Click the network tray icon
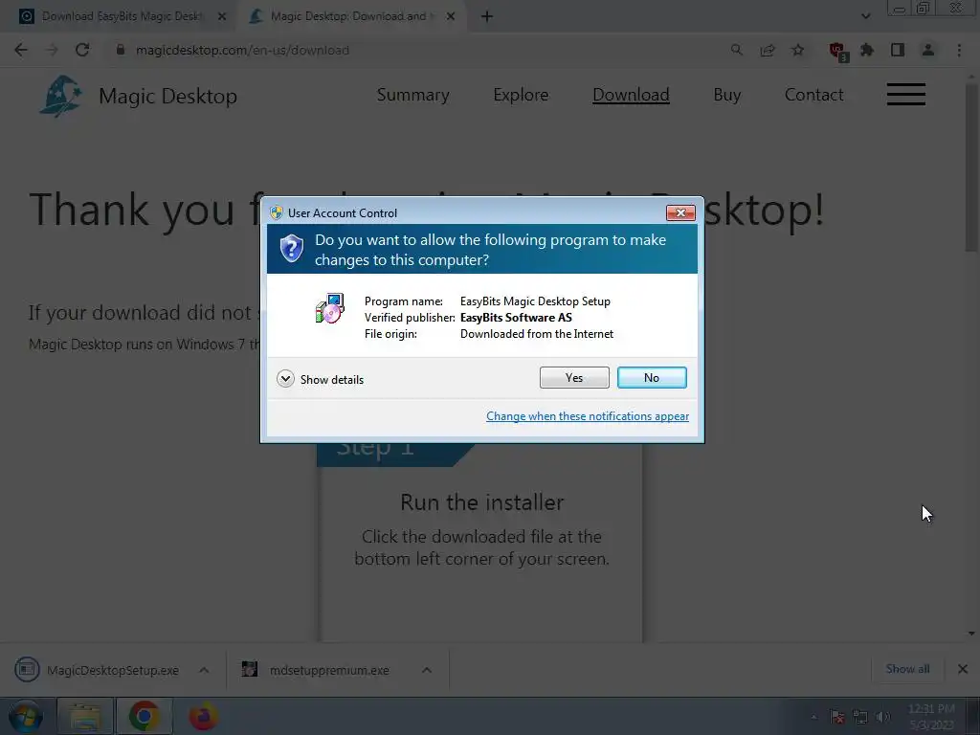 tap(860, 717)
